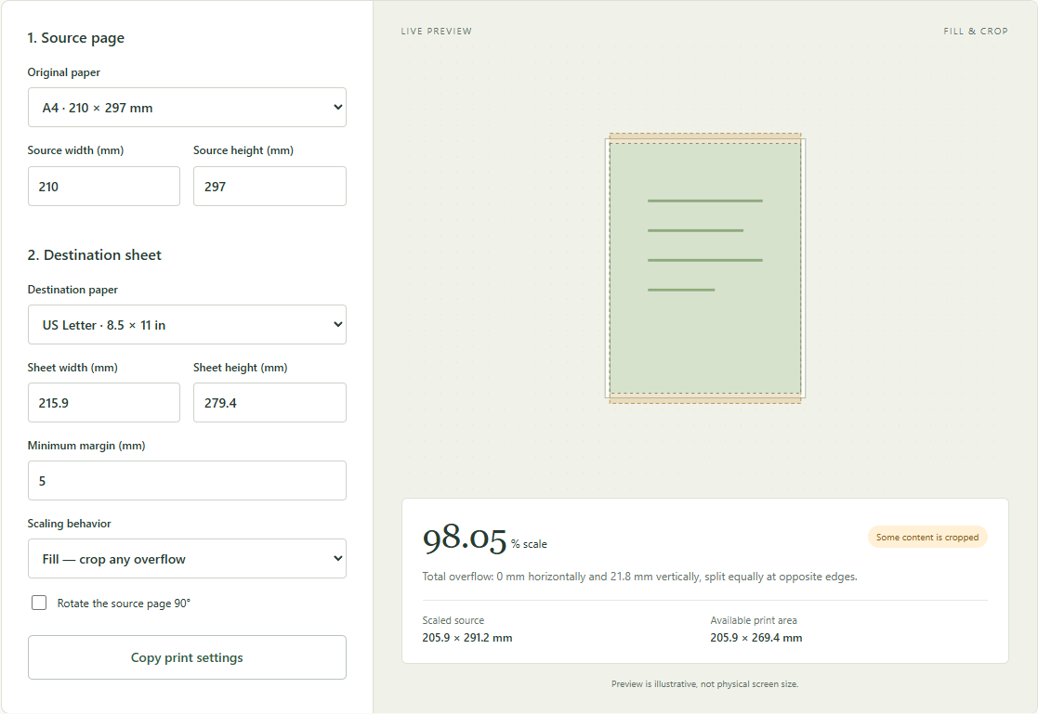Click the 'Scaled source' label
Image resolution: width=1038 pixels, height=714 pixels.
tap(453, 620)
